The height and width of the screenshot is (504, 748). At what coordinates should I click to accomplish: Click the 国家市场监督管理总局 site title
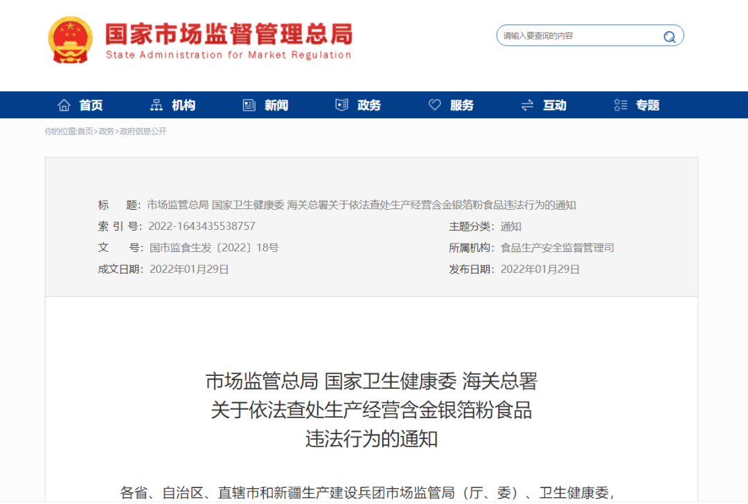(229, 35)
